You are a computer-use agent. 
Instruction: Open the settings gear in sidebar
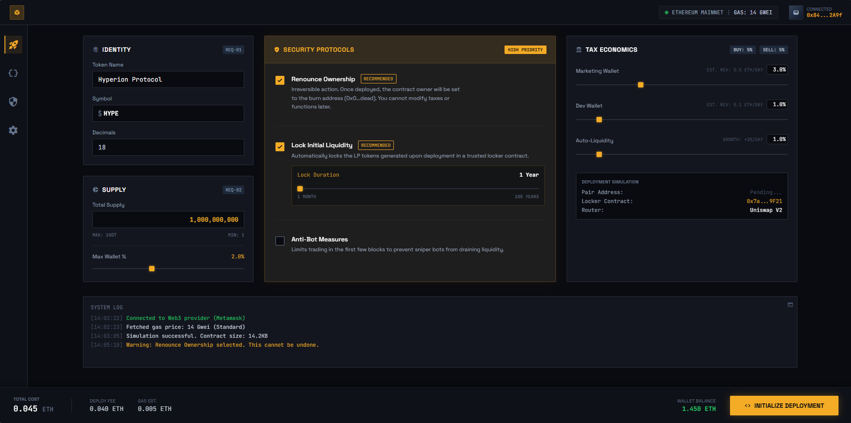coord(13,130)
